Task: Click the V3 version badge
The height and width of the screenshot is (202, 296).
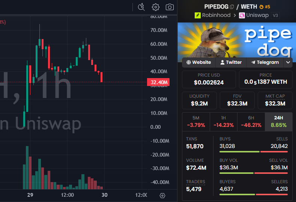Action: [275, 15]
